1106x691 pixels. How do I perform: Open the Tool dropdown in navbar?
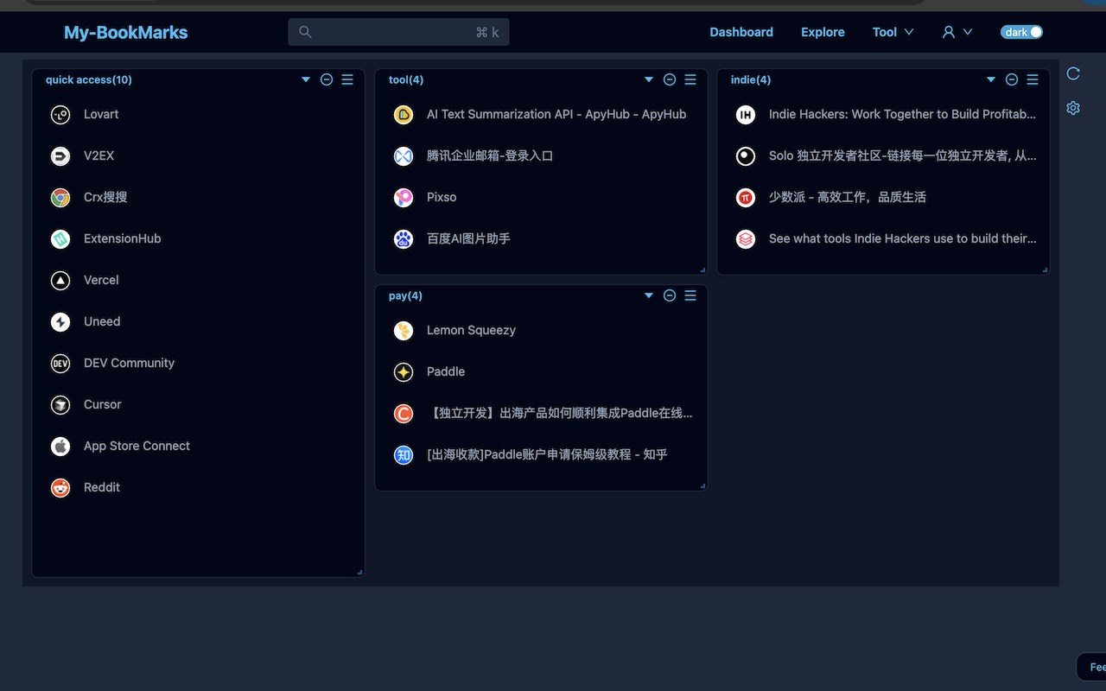(x=893, y=32)
